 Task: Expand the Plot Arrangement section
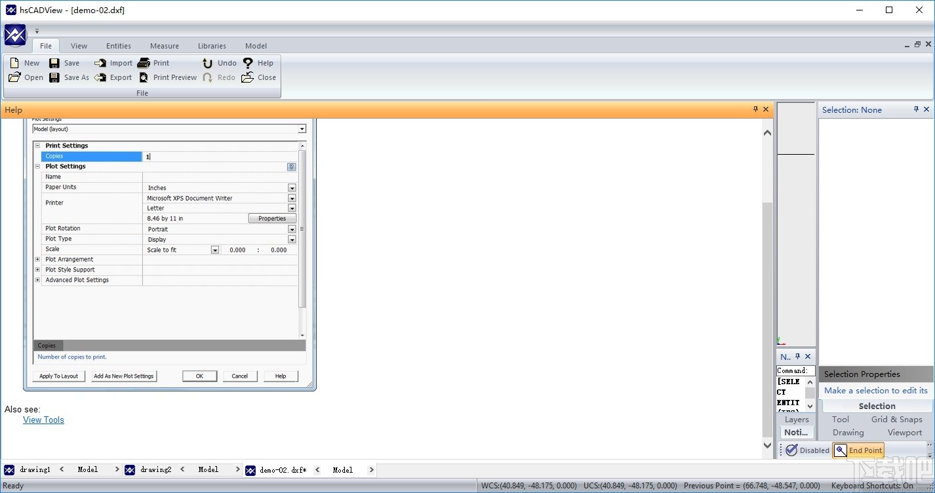point(37,259)
